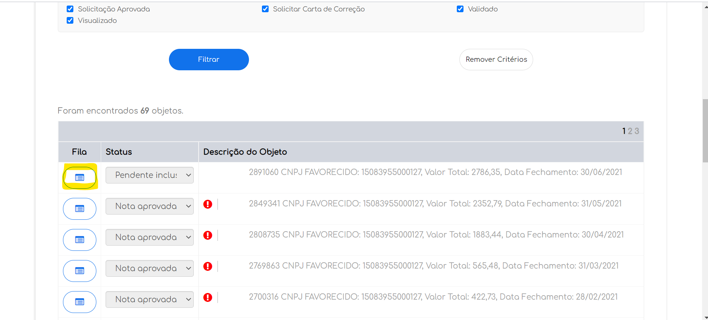Click the red alert icon for object 2700316
The height and width of the screenshot is (320, 708).
point(208,297)
